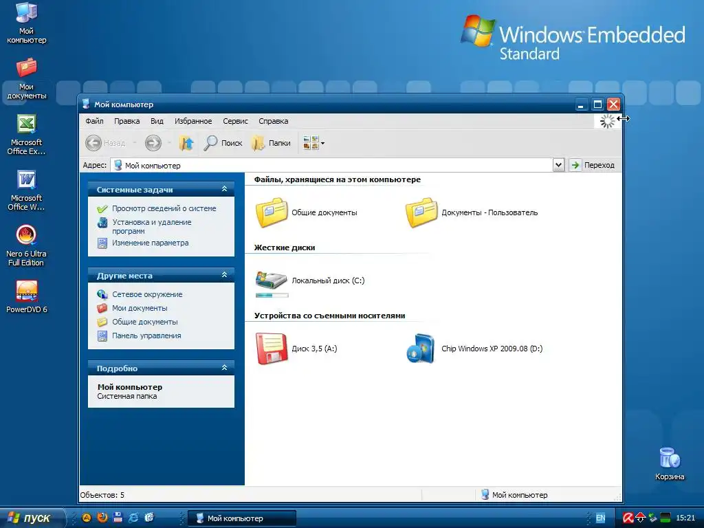Image resolution: width=704 pixels, height=528 pixels.
Task: Minimize the Мой компьютер window
Action: point(581,104)
